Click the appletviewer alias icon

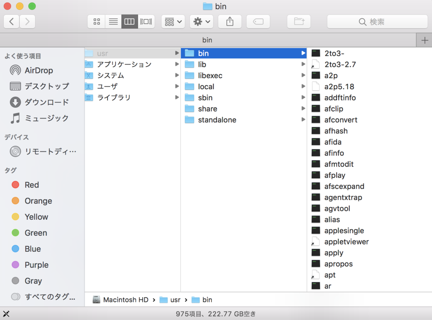pyautogui.click(x=316, y=241)
